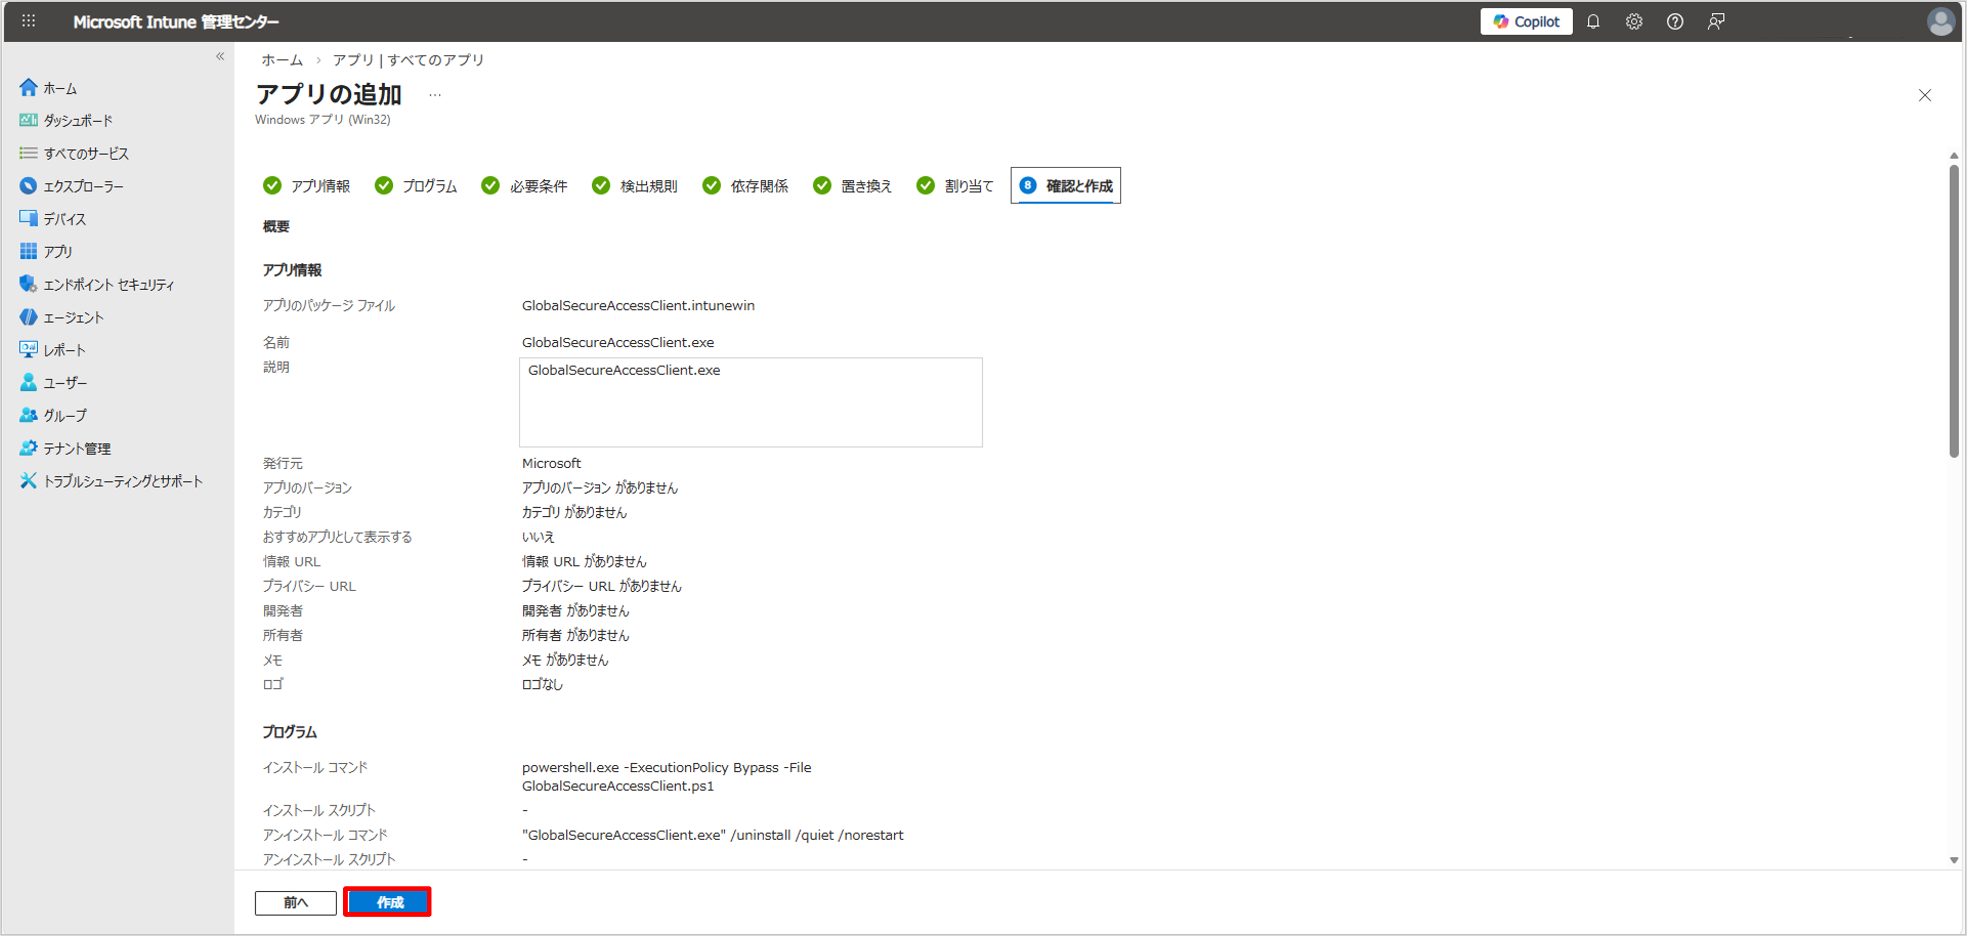Switch to the プログラム step tab

click(x=429, y=186)
